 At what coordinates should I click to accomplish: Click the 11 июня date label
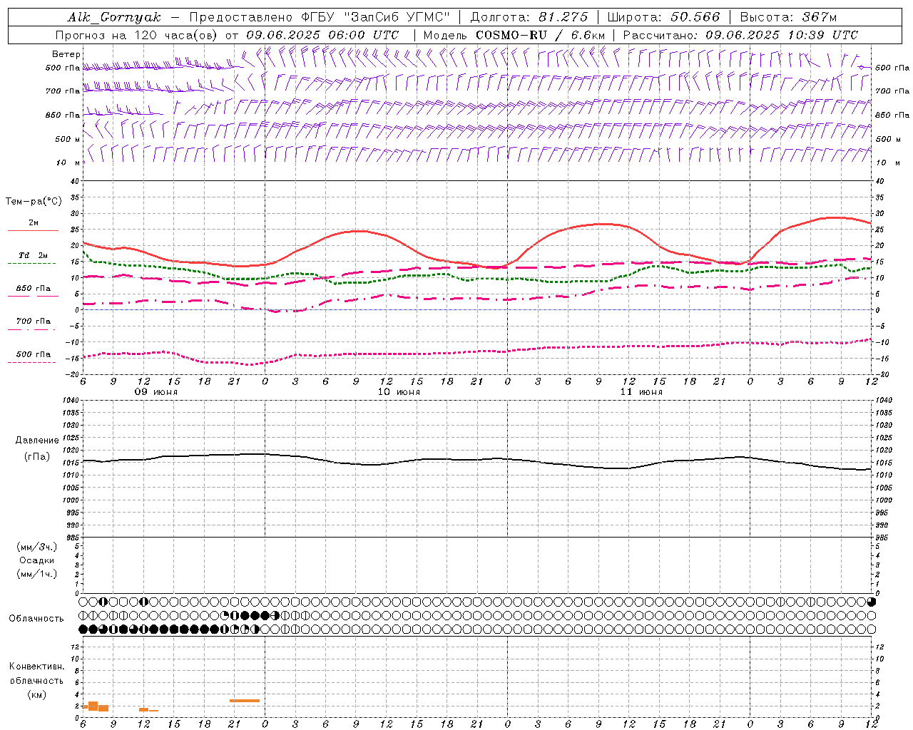click(x=641, y=392)
